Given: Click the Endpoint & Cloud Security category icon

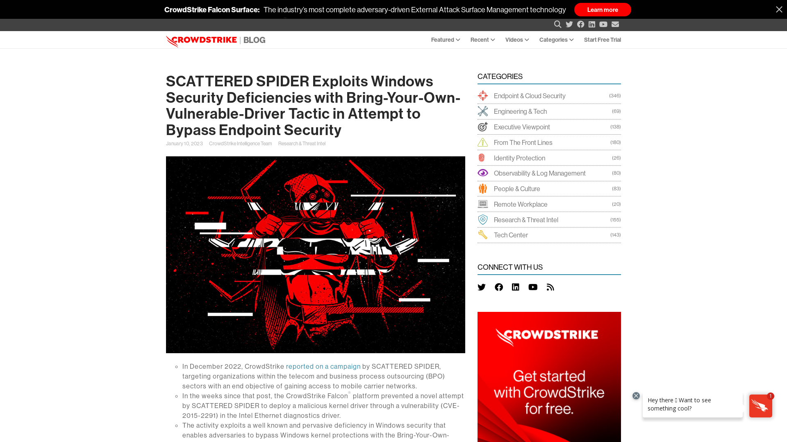Looking at the screenshot, I should point(483,95).
